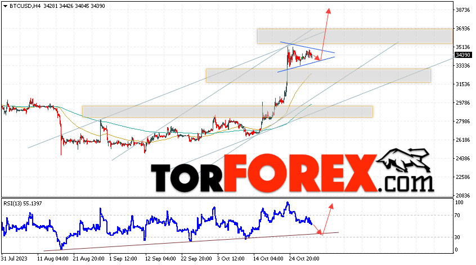Click the RSI(13) 55.1397 indicator label
Image resolution: width=476 pixels, height=265 pixels.
23,203
